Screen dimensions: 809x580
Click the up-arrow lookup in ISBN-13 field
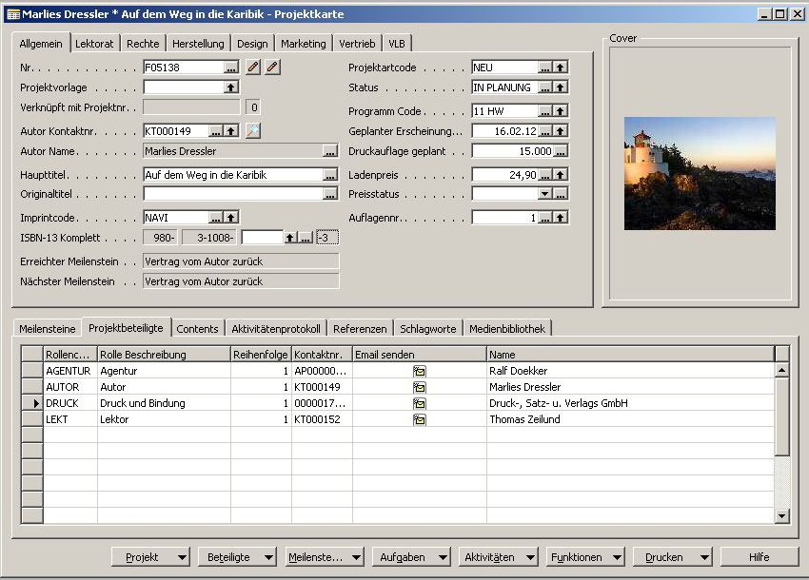(290, 238)
